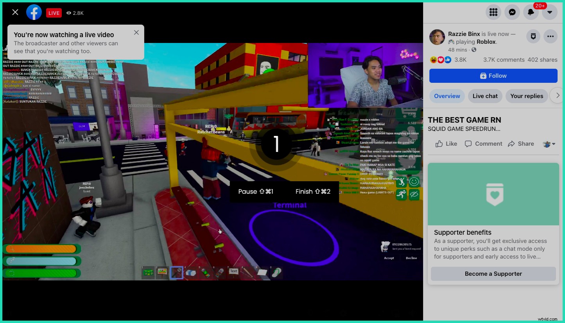Click the Facebook logo icon
This screenshot has height=323, width=565.
click(x=34, y=12)
